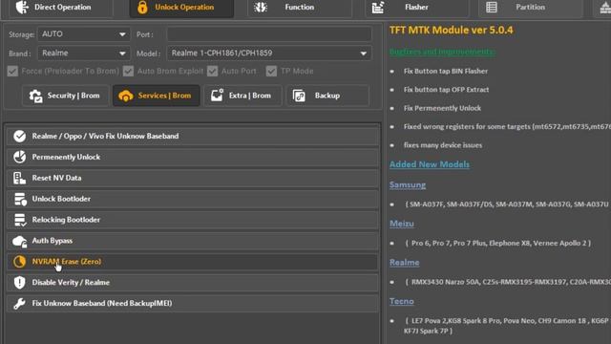This screenshot has width=611, height=344.
Task: Open Bugfixes and Improvements link
Action: tap(442, 52)
